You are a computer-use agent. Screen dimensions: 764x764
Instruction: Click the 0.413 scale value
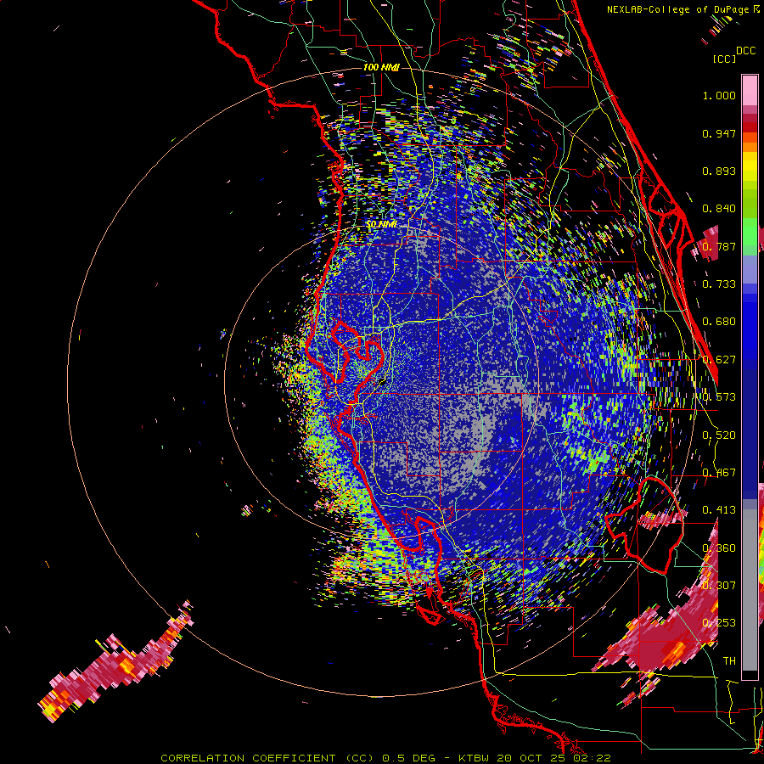719,510
